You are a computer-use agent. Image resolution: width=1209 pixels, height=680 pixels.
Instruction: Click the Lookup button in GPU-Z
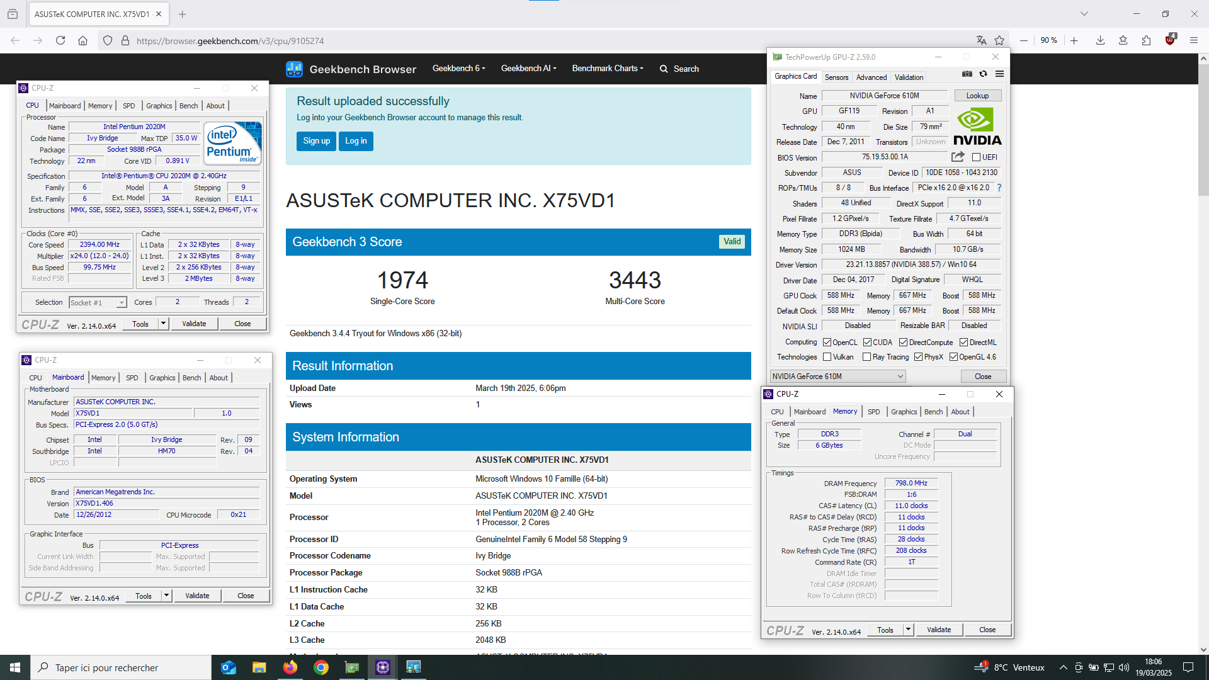977,96
